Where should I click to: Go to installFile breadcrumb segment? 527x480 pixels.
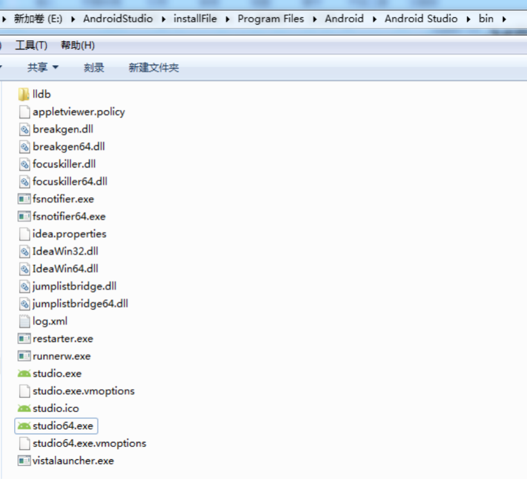195,19
